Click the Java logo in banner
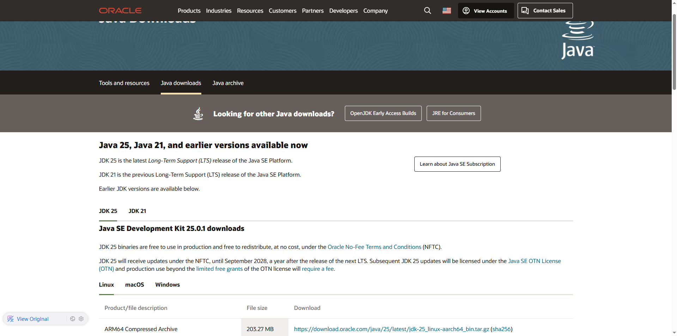 click(x=578, y=40)
